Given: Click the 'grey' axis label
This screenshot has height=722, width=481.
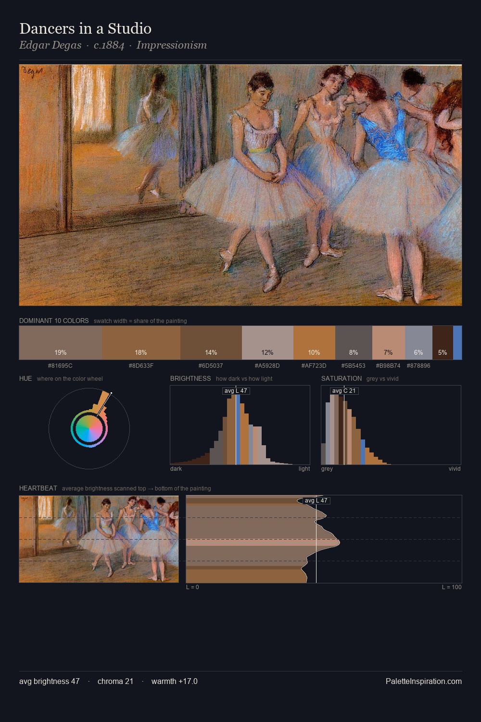Looking at the screenshot, I should pyautogui.click(x=327, y=469).
